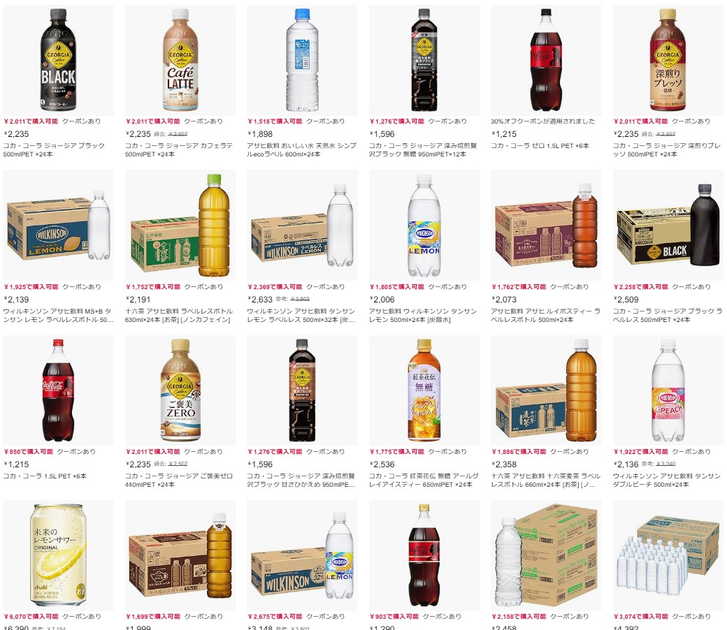The width and height of the screenshot is (727, 630).
Task: View the Wilkinson Lemon box product image
Action: 59,225
